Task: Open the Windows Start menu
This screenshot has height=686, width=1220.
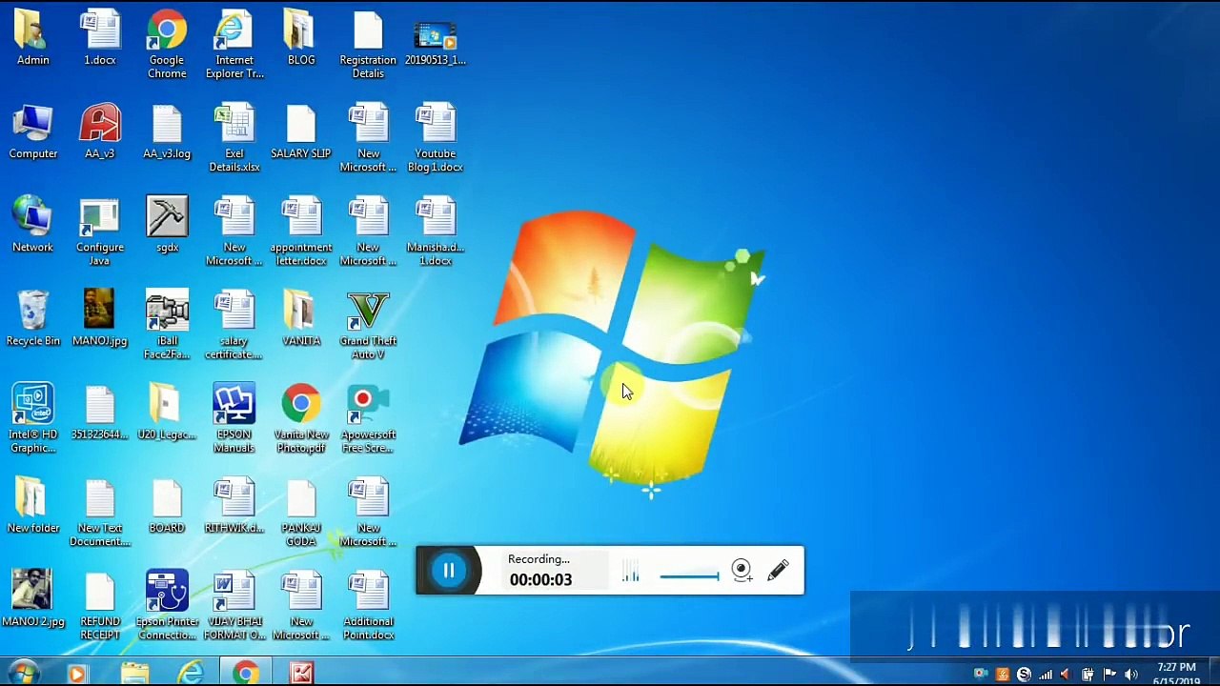Action: click(x=23, y=674)
